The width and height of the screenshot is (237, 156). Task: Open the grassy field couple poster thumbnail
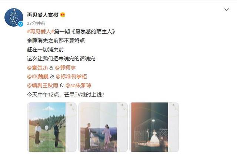52,127
